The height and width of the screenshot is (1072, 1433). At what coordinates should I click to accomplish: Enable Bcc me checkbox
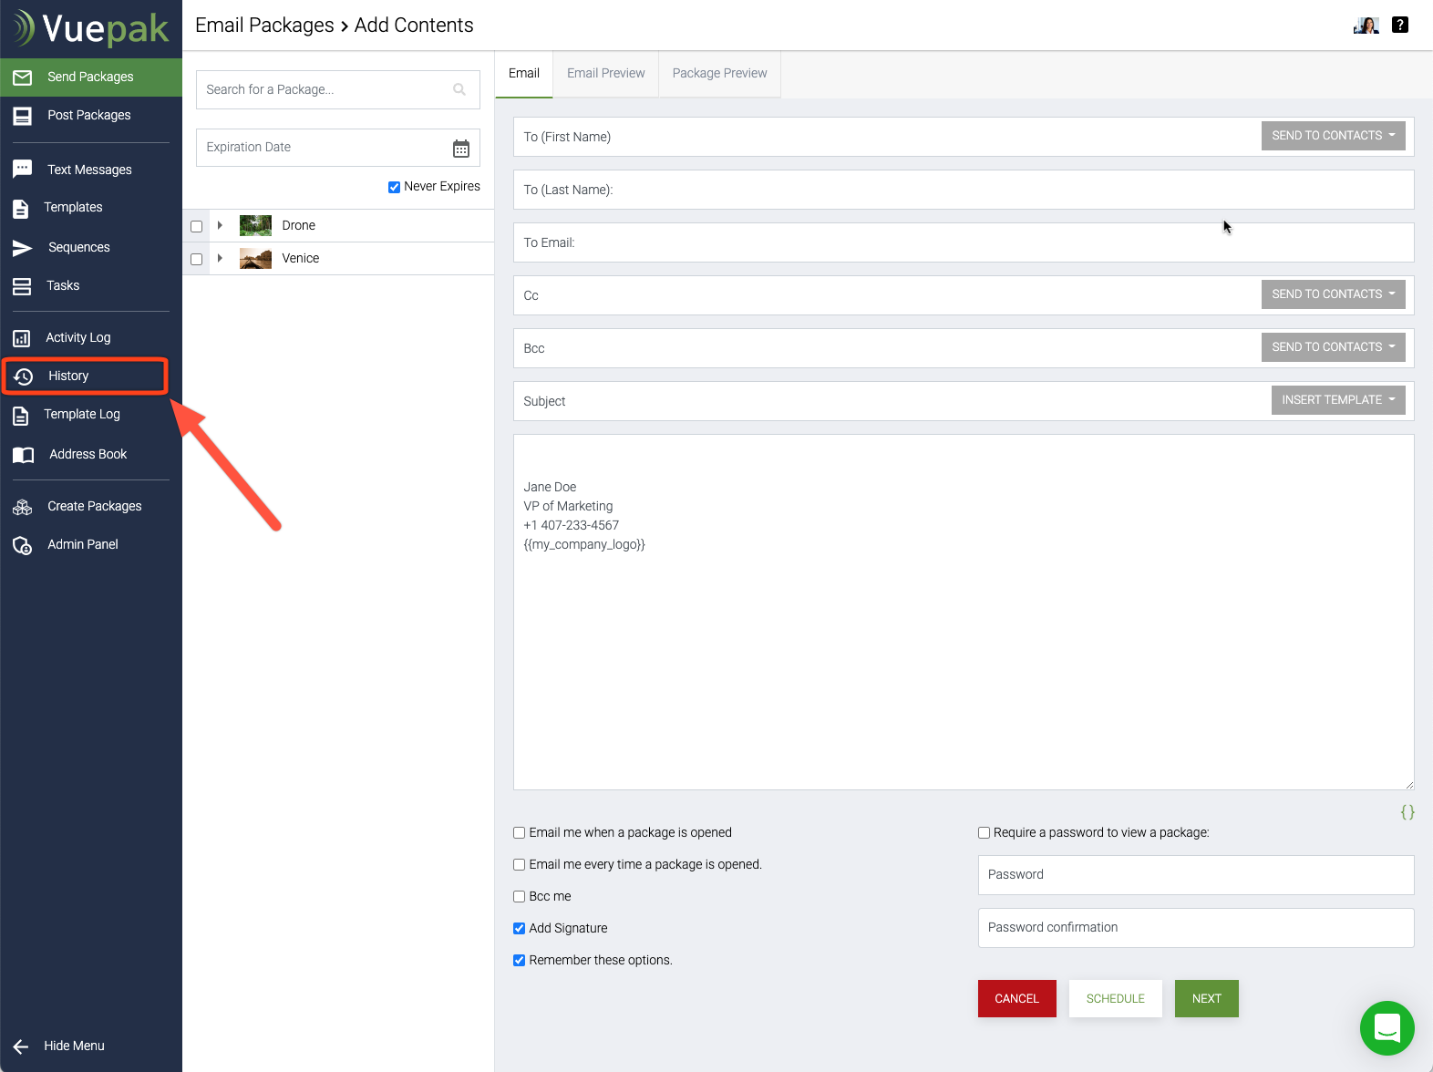tap(519, 897)
